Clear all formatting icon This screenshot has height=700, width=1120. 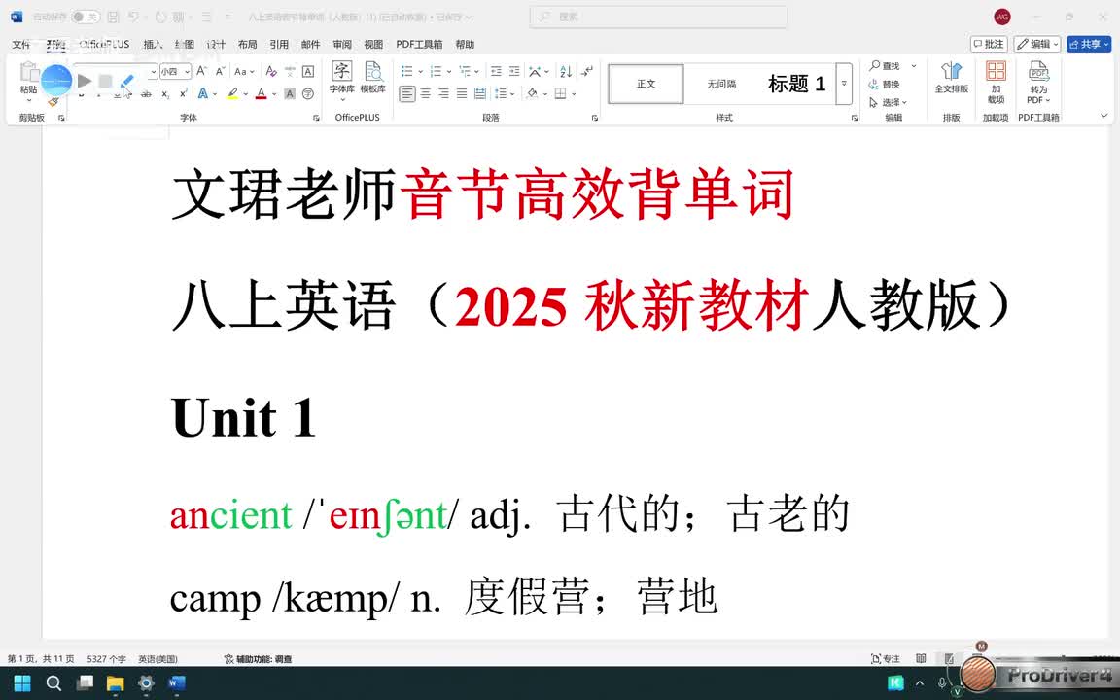tap(270, 71)
